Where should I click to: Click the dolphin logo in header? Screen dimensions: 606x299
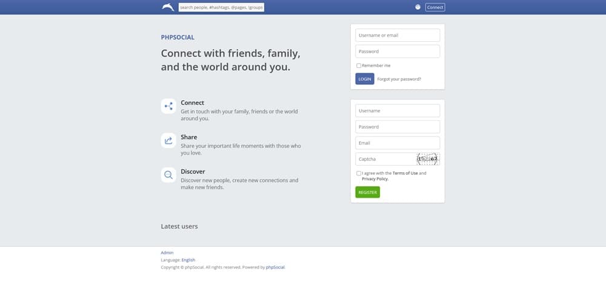[x=168, y=7]
